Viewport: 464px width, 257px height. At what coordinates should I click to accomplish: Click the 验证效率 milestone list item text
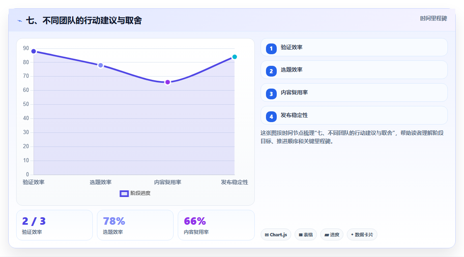pyautogui.click(x=292, y=47)
